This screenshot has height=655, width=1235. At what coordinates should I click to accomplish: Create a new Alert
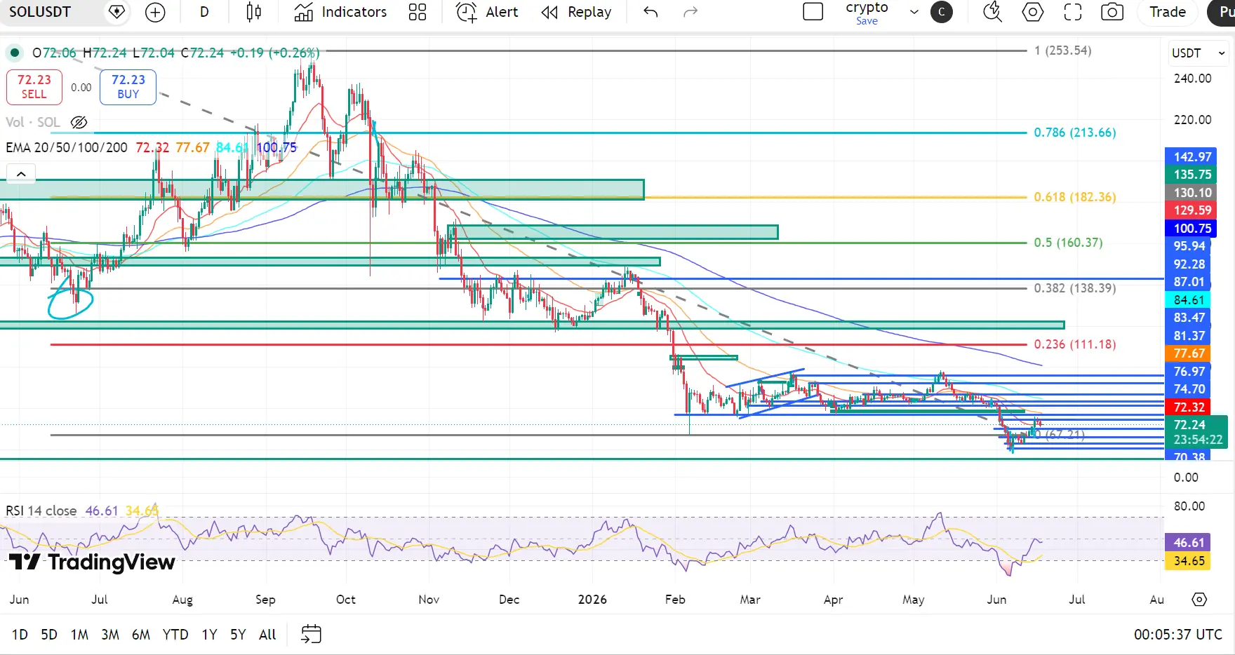click(487, 12)
